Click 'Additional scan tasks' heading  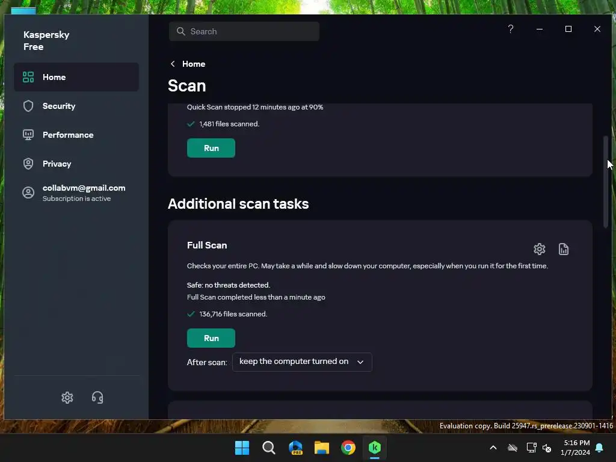point(238,204)
